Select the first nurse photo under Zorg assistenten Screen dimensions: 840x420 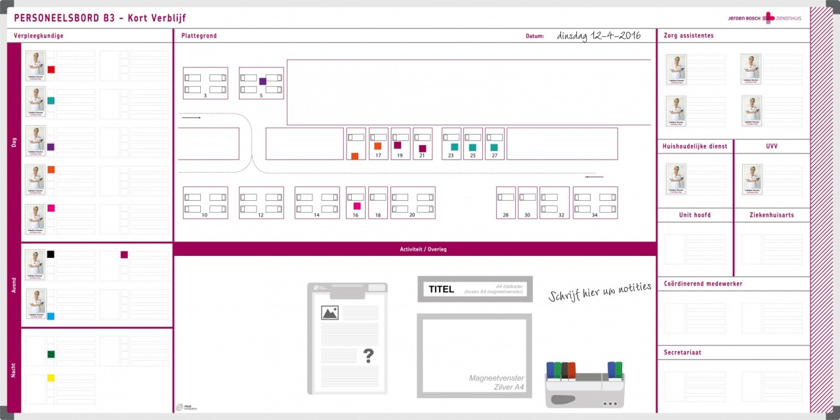676,69
